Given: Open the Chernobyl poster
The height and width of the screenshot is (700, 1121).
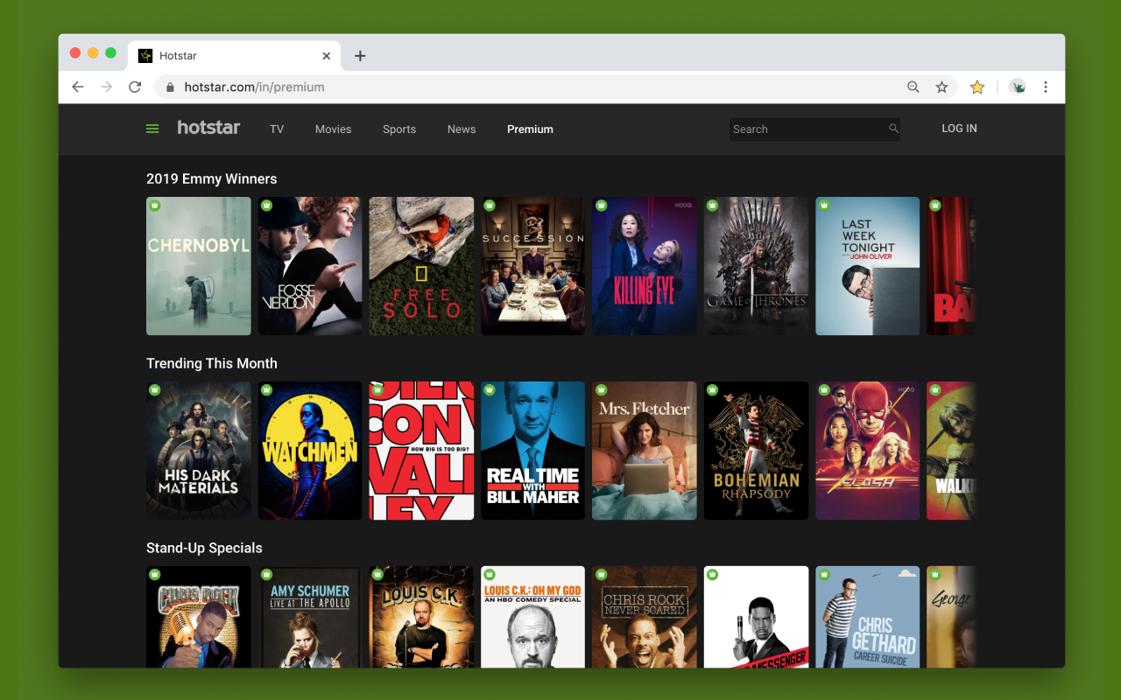Looking at the screenshot, I should coord(199,266).
